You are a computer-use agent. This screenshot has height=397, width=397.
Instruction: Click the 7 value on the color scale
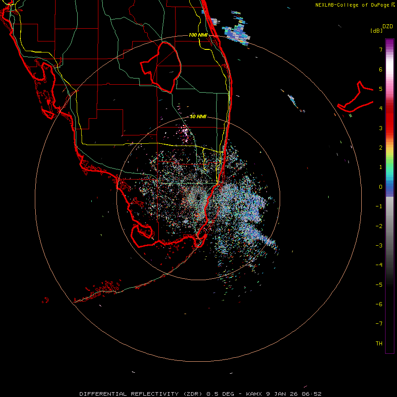381,49
